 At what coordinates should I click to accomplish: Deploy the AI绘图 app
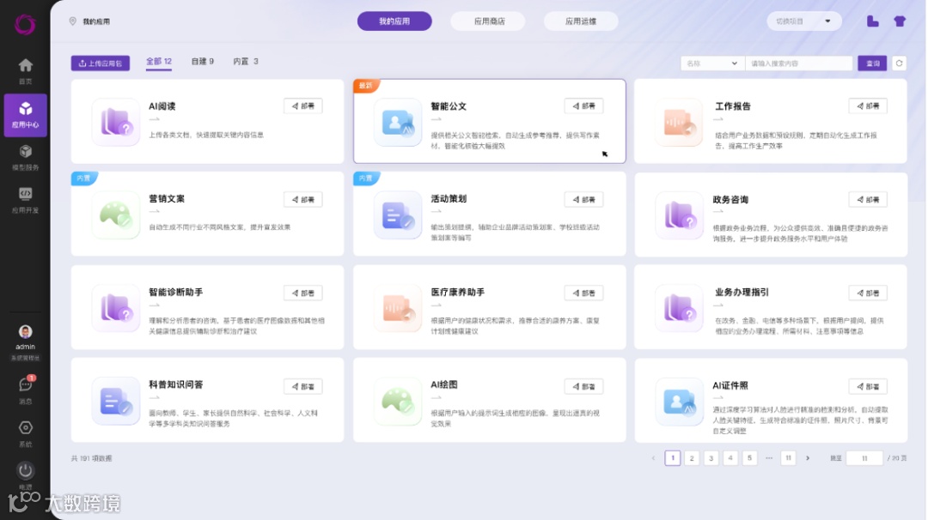tap(583, 386)
